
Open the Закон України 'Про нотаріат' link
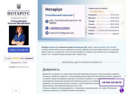pos(105,47)
